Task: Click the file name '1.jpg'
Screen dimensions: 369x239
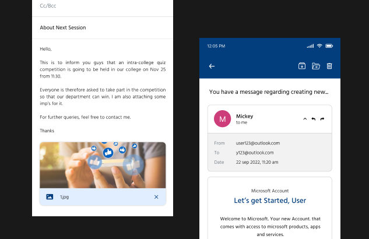Action: [x=64, y=197]
